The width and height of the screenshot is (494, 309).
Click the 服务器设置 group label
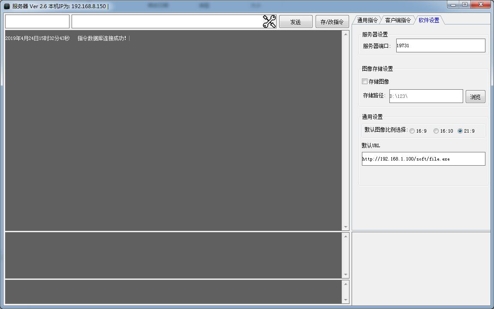375,35
